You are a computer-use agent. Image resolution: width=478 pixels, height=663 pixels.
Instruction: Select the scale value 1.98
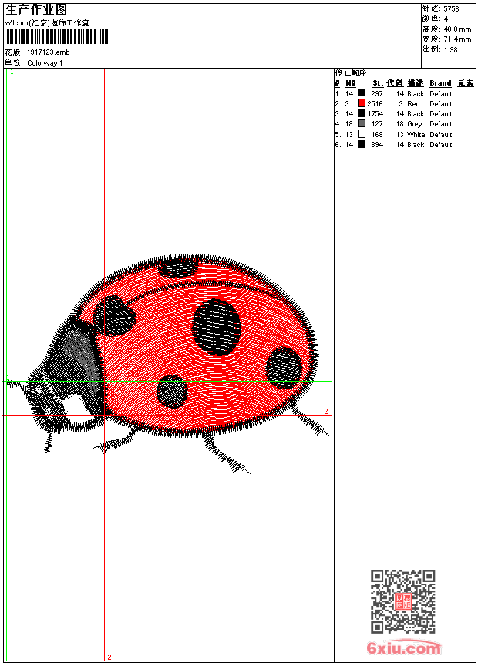click(x=450, y=49)
